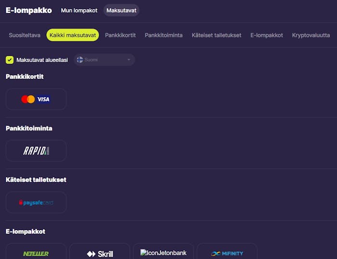Filter by Pankkikortit category
This screenshot has height=259, width=337.
(x=120, y=35)
